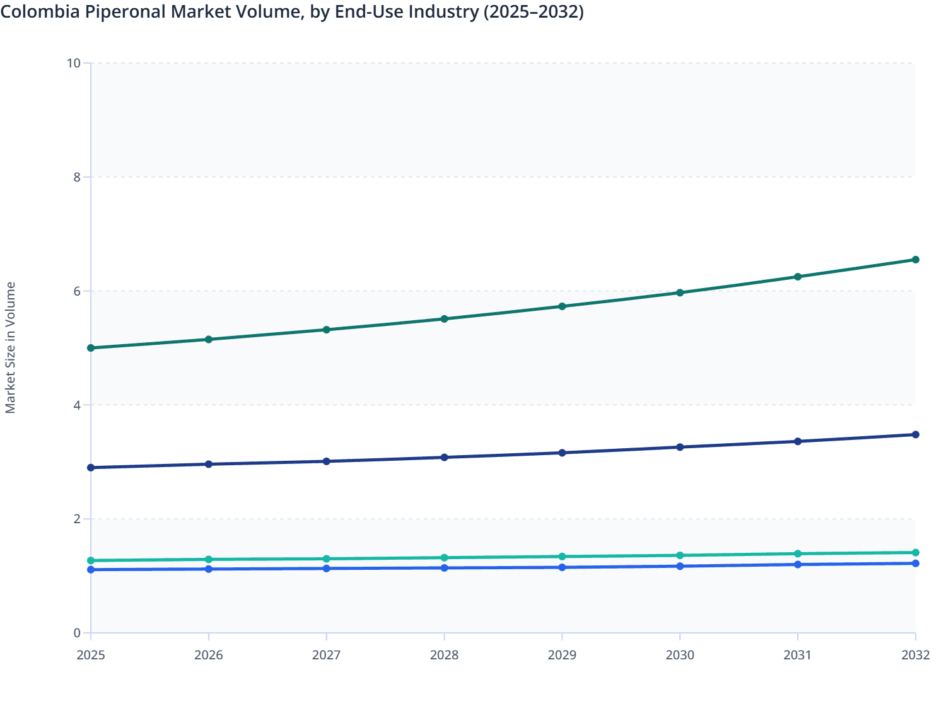Click the 2027 marker on the blue series
The height and width of the screenshot is (706, 951).
click(326, 569)
